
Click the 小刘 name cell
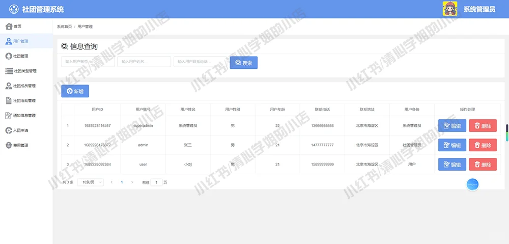[188, 165]
